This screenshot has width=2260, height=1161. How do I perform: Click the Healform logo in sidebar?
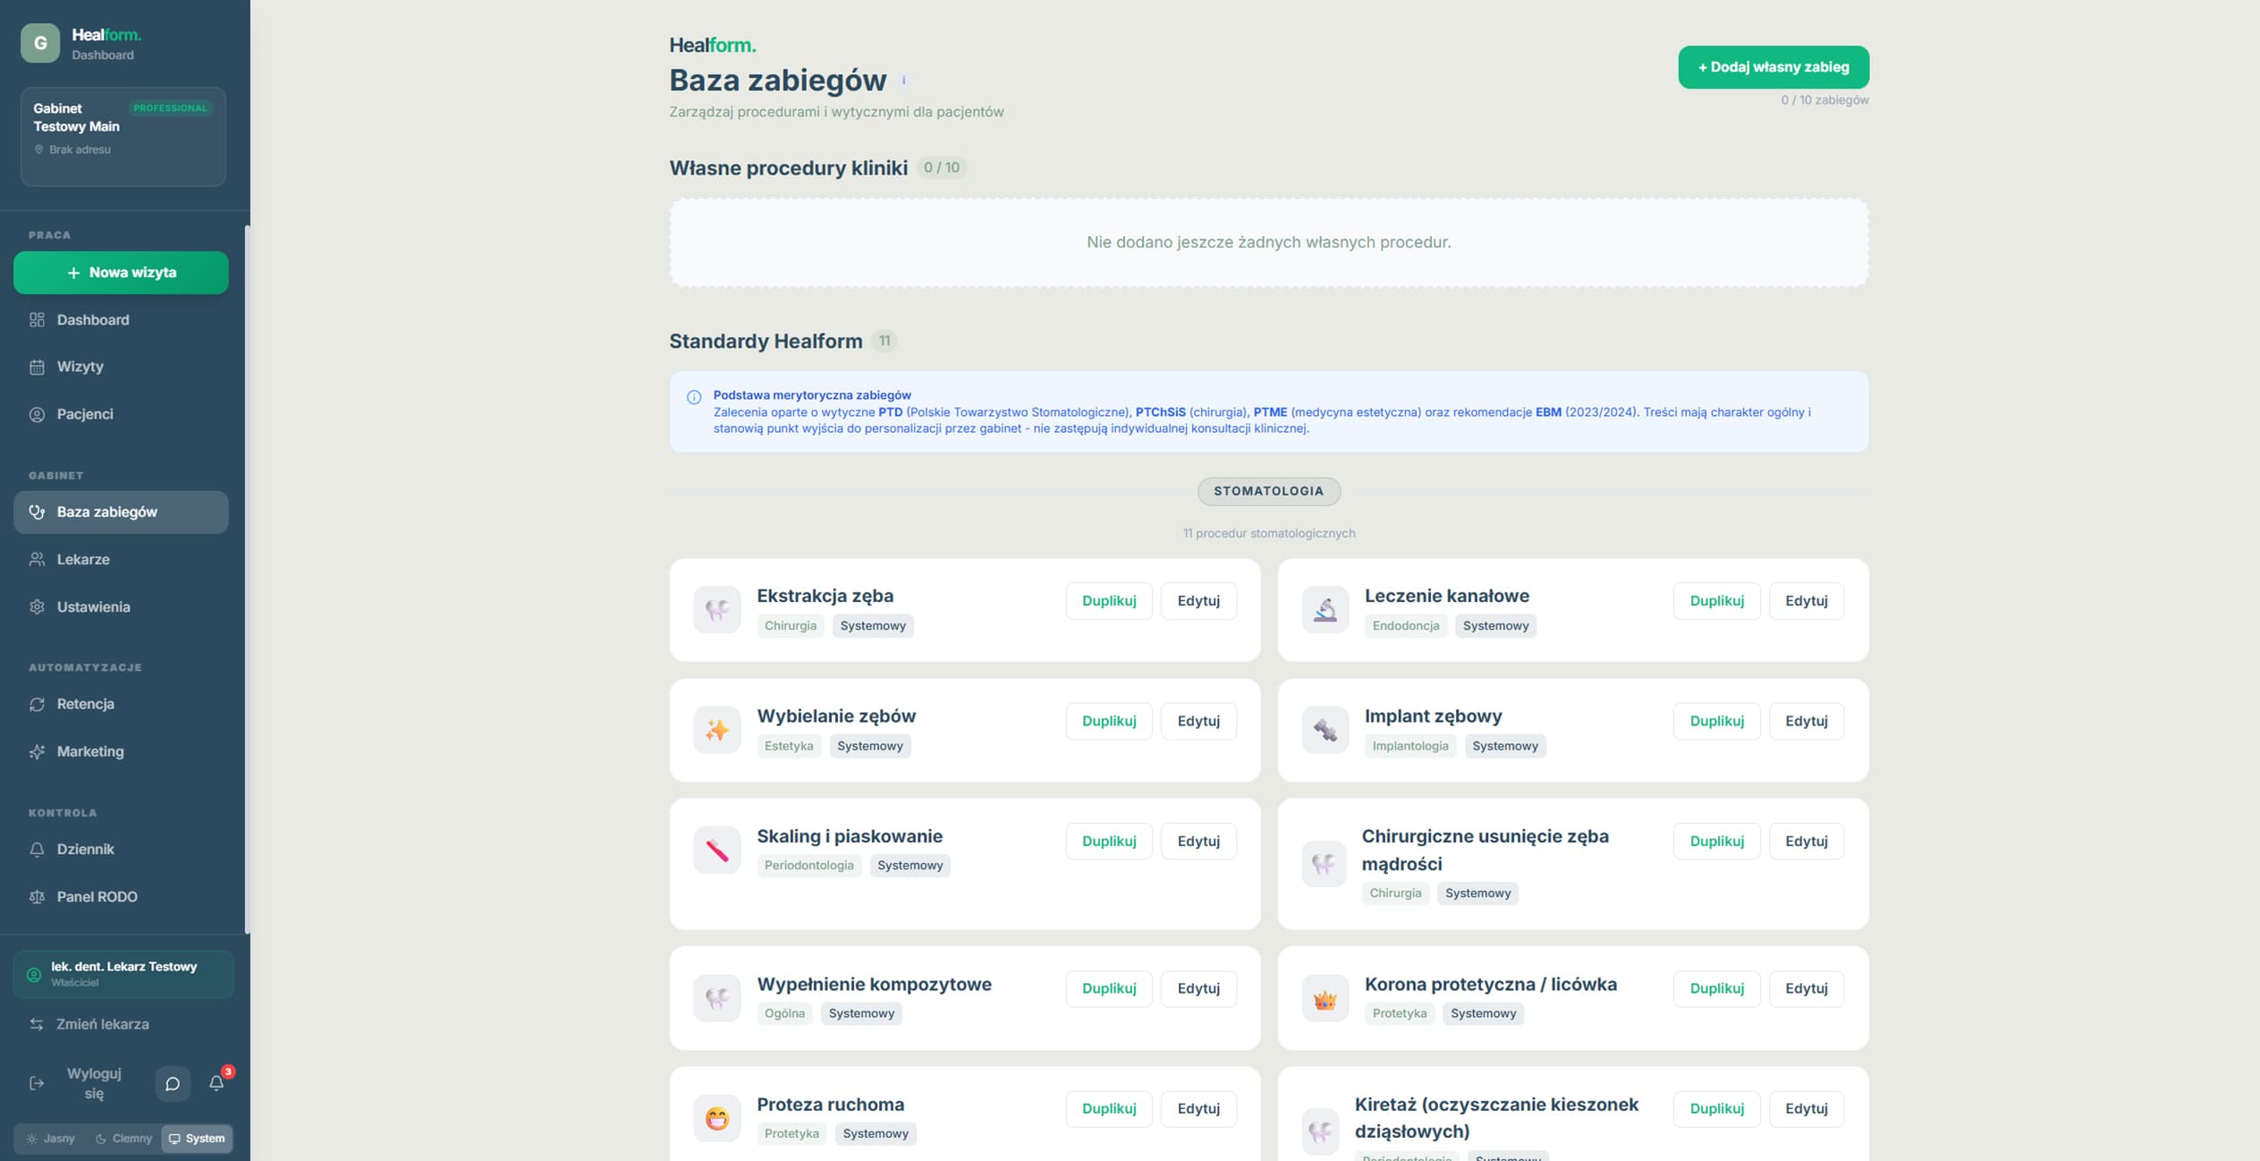pyautogui.click(x=106, y=35)
